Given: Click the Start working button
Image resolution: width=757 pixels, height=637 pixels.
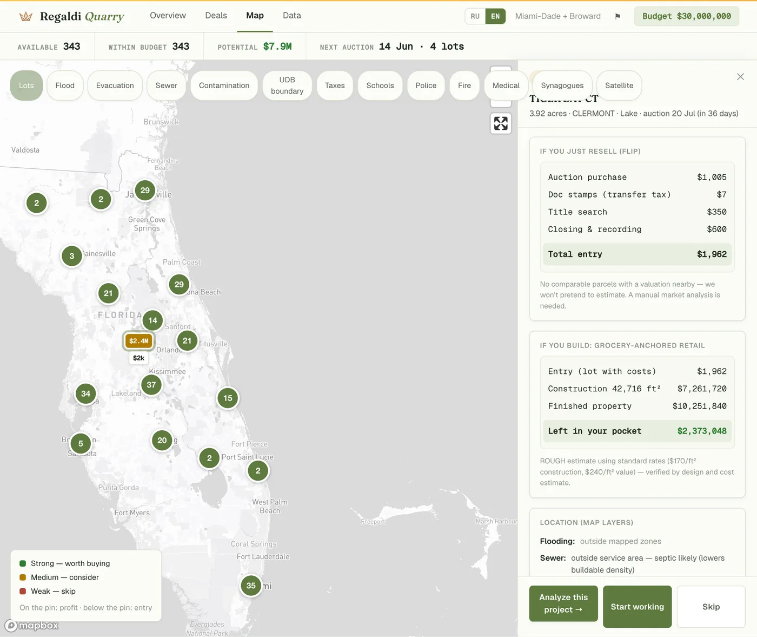Looking at the screenshot, I should point(638,607).
